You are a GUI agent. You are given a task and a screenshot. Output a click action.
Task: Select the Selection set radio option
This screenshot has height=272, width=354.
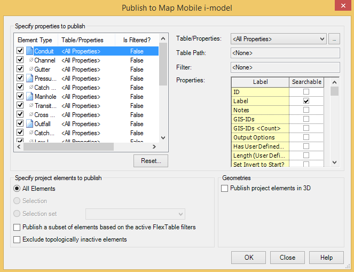(17, 214)
